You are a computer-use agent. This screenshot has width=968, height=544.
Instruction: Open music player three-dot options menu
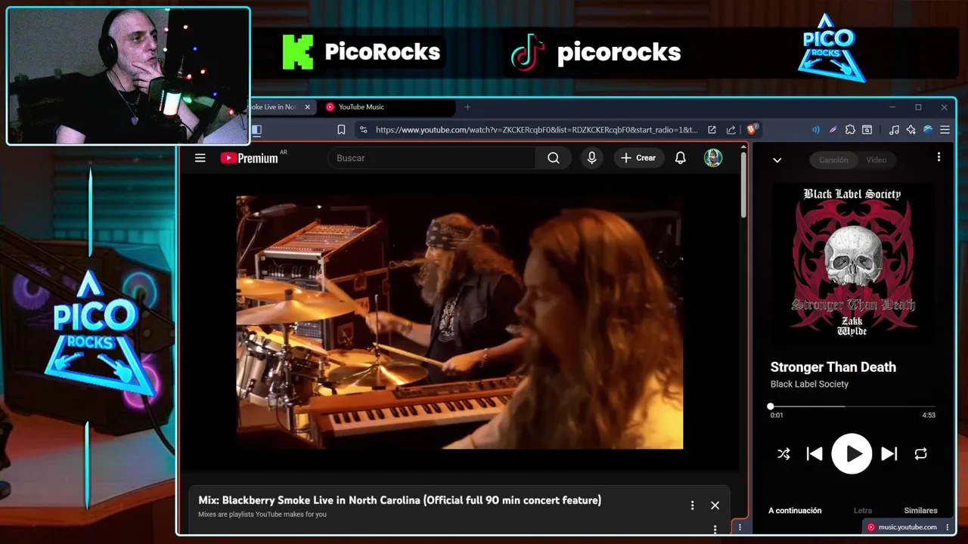pos(939,157)
